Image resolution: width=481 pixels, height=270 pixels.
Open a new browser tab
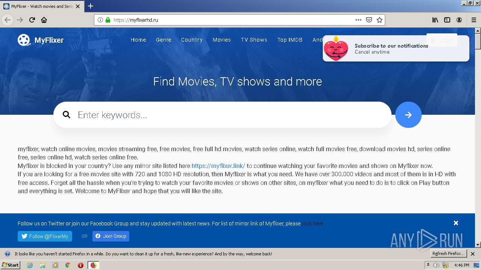click(x=91, y=6)
